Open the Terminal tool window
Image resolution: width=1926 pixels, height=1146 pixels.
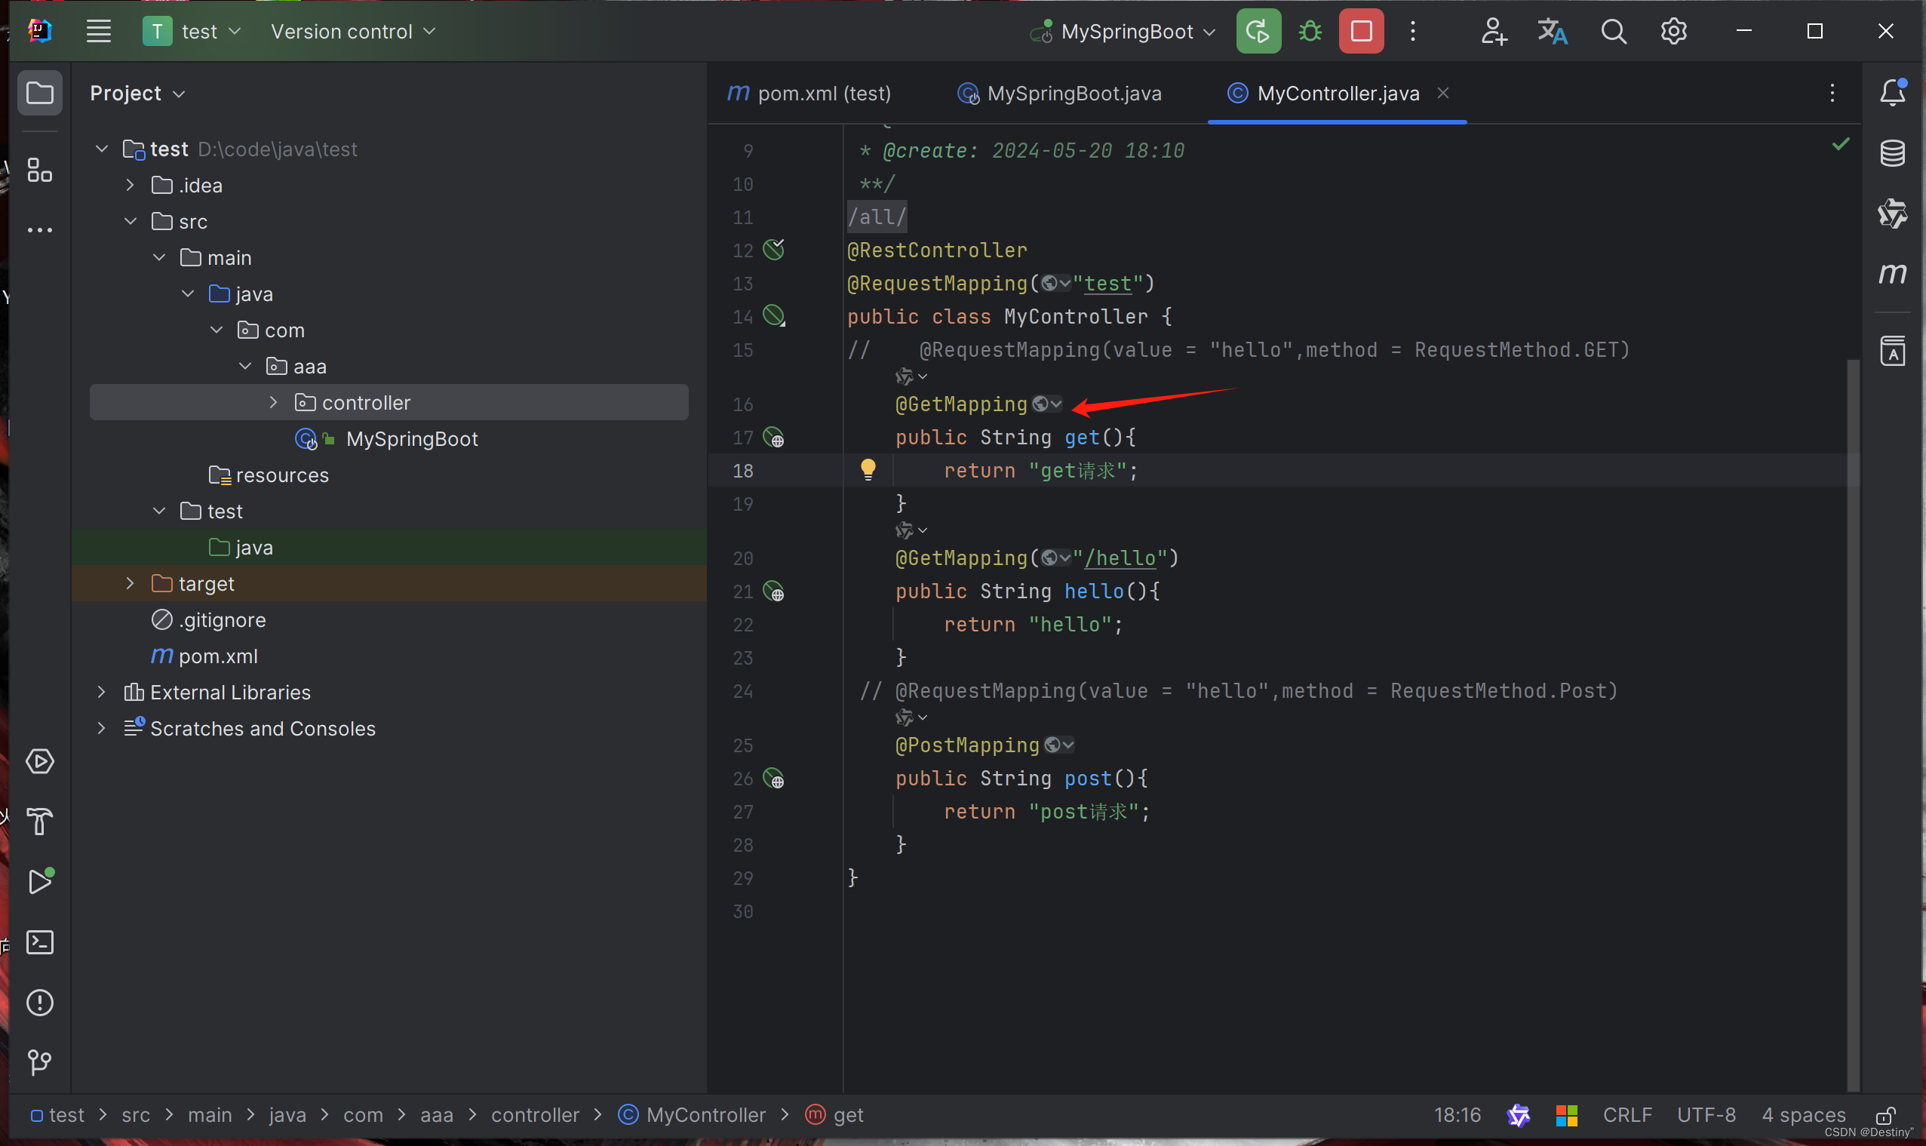[40, 942]
